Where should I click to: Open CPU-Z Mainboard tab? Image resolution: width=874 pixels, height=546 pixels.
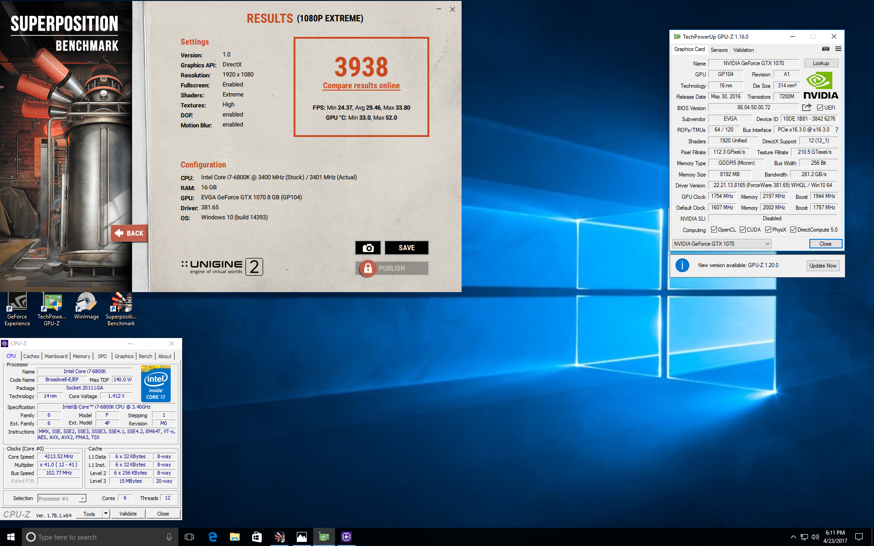pos(56,356)
